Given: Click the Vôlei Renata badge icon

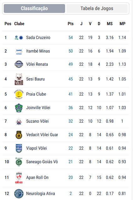Looking at the screenshot, I should [x=19, y=64].
